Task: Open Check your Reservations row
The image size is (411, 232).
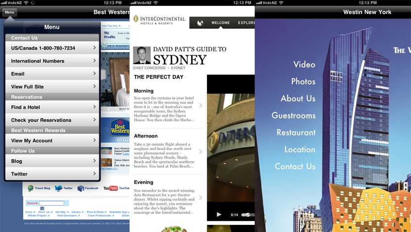Action: (x=52, y=120)
